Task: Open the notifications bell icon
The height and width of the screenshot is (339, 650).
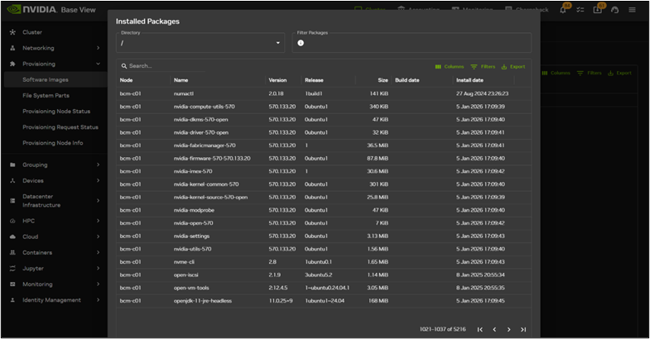Action: [563, 10]
